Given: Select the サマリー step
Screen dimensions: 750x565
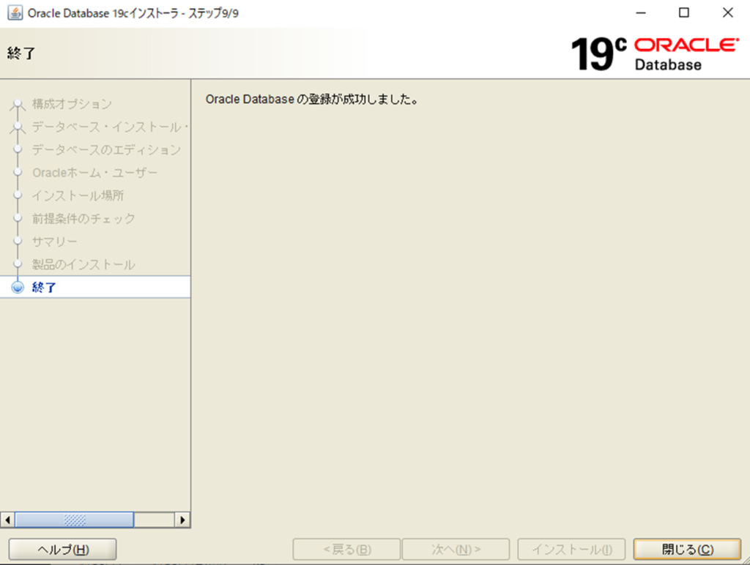Looking at the screenshot, I should click(55, 242).
